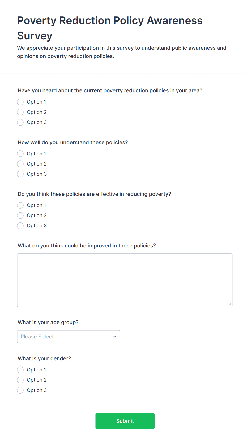Viewport: 247px width, 442px height.
Task: Click the Option 1 label under gender
Action: click(36, 370)
